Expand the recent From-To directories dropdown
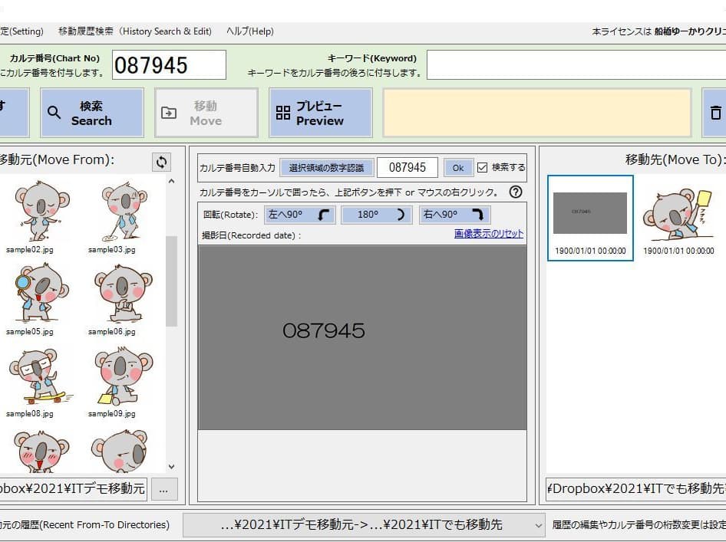This screenshot has height=542, width=726. click(x=536, y=525)
